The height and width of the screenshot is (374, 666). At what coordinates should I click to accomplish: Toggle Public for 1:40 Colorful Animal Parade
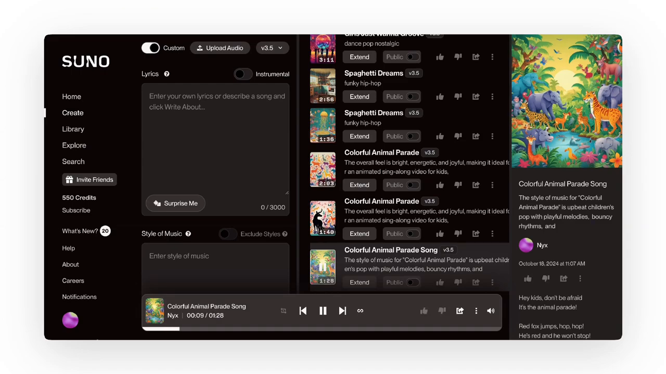[x=413, y=234]
